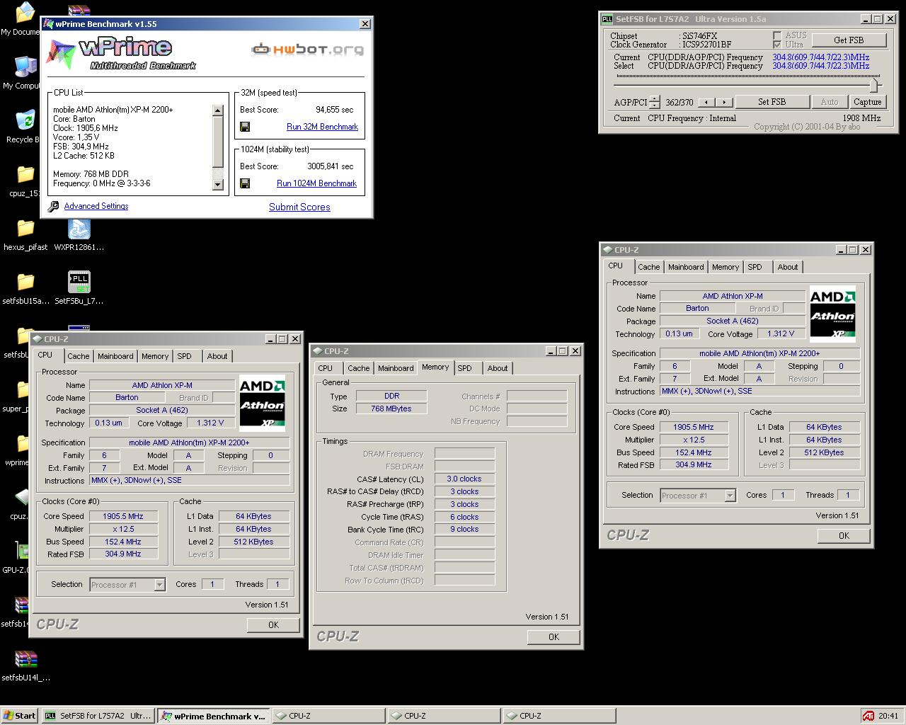This screenshot has height=725, width=906.
Task: Click the ATI tray icon
Action: point(868,716)
